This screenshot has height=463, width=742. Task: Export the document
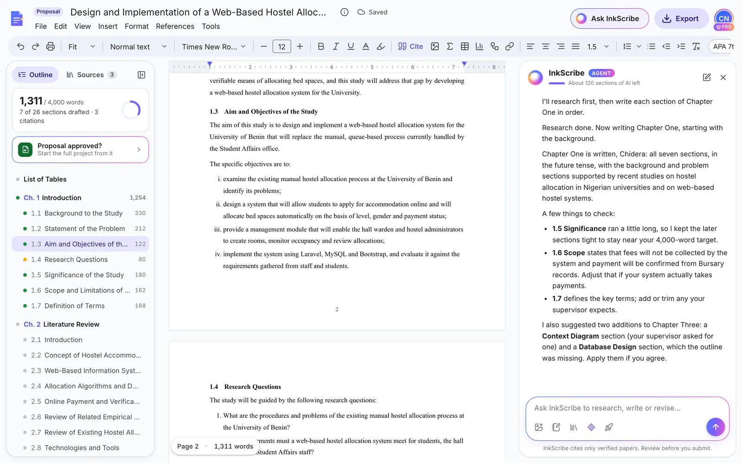click(681, 19)
